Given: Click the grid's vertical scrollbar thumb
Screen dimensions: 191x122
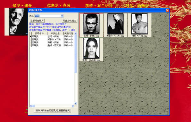Looking at the screenshot, I should 76,54.
